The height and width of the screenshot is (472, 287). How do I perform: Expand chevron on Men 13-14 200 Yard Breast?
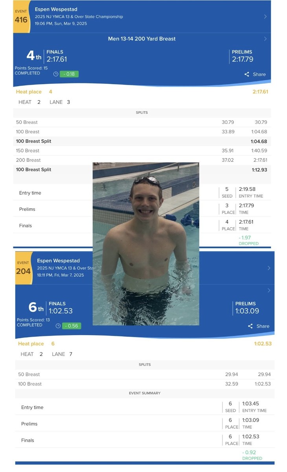point(265,39)
